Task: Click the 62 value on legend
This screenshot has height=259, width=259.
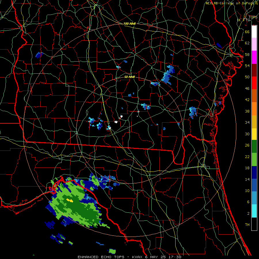Action: [247, 43]
